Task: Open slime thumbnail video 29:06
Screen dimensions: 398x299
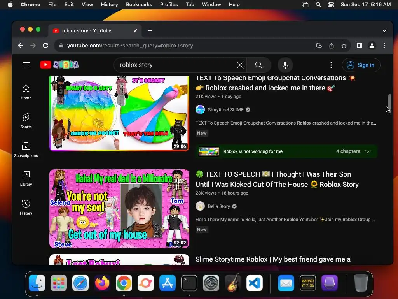Action: point(119,113)
